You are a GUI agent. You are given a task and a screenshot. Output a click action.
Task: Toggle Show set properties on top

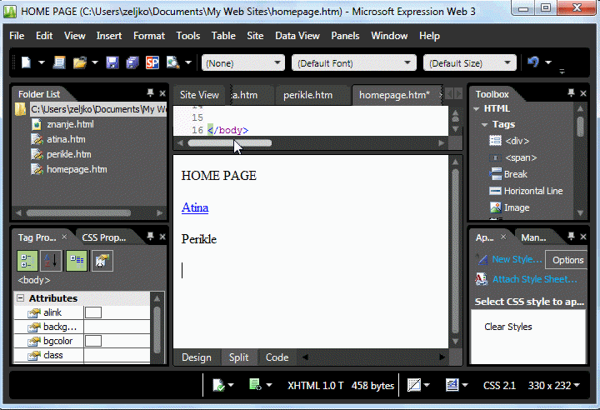point(76,260)
